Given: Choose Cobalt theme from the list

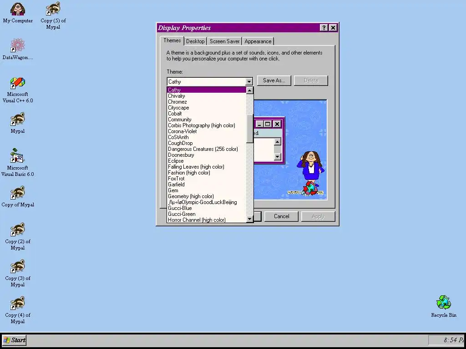Looking at the screenshot, I should (207, 114).
